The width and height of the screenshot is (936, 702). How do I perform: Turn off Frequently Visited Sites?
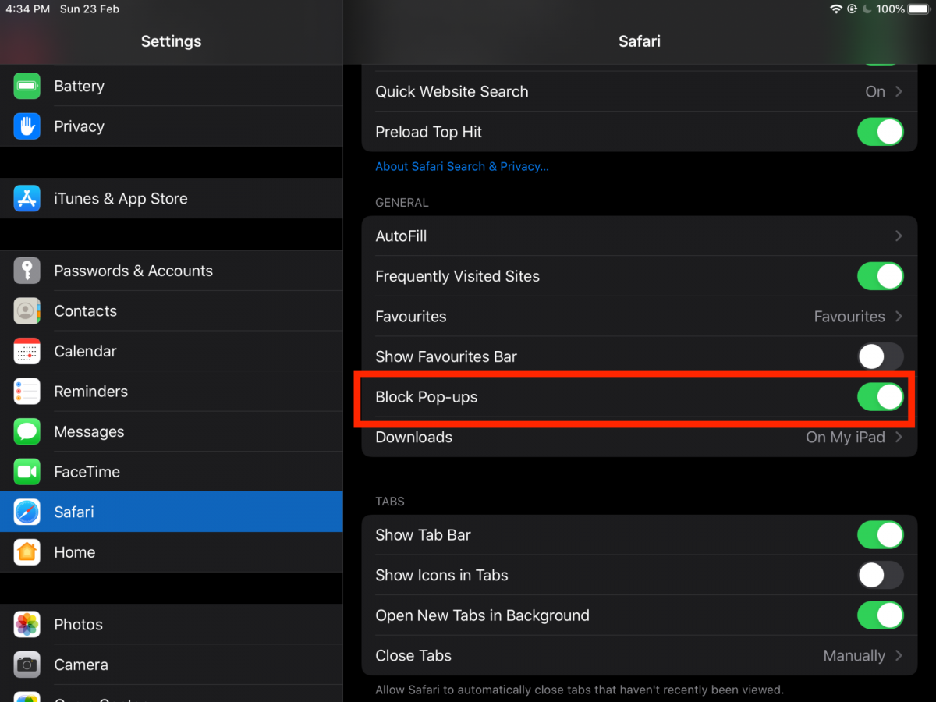tap(881, 276)
